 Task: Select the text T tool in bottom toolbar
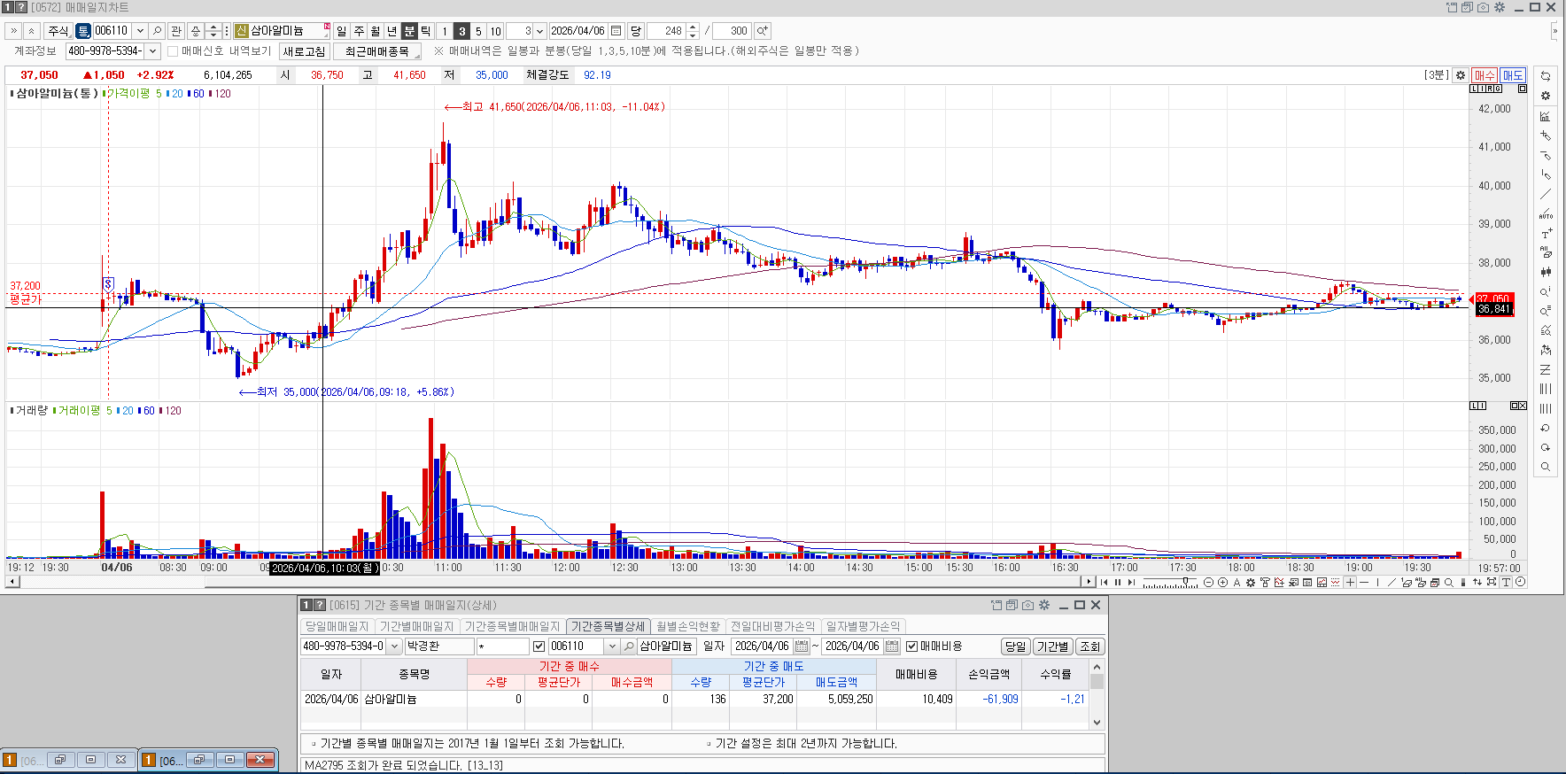(1506, 583)
